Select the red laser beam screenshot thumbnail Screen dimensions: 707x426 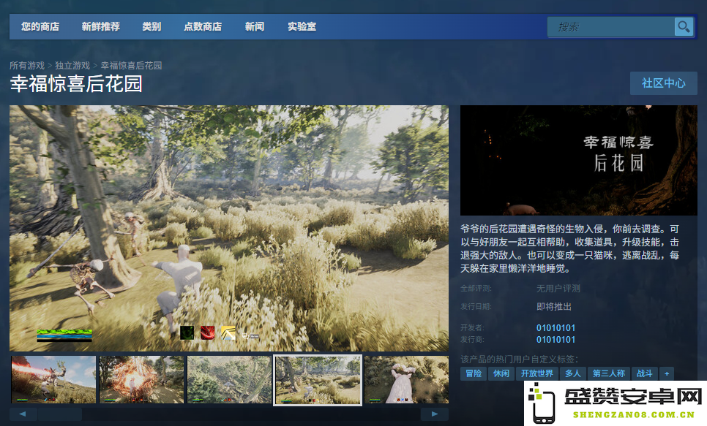tap(53, 380)
